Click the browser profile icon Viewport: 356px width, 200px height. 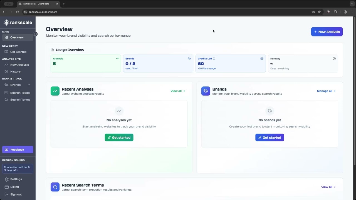pyautogui.click(x=345, y=12)
